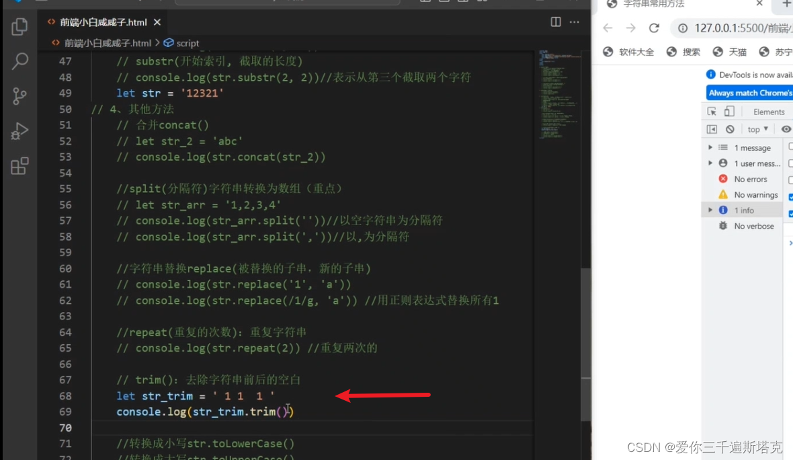Click the browser address bar showing 127.0.0.1:5500

(733, 28)
